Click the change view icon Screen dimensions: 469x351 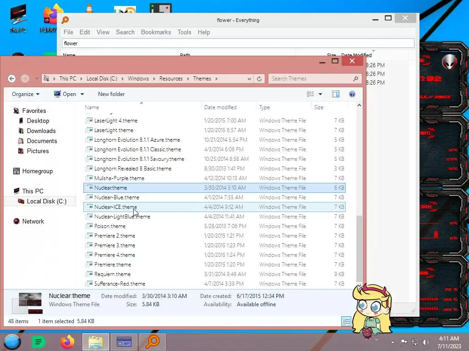coord(311,94)
